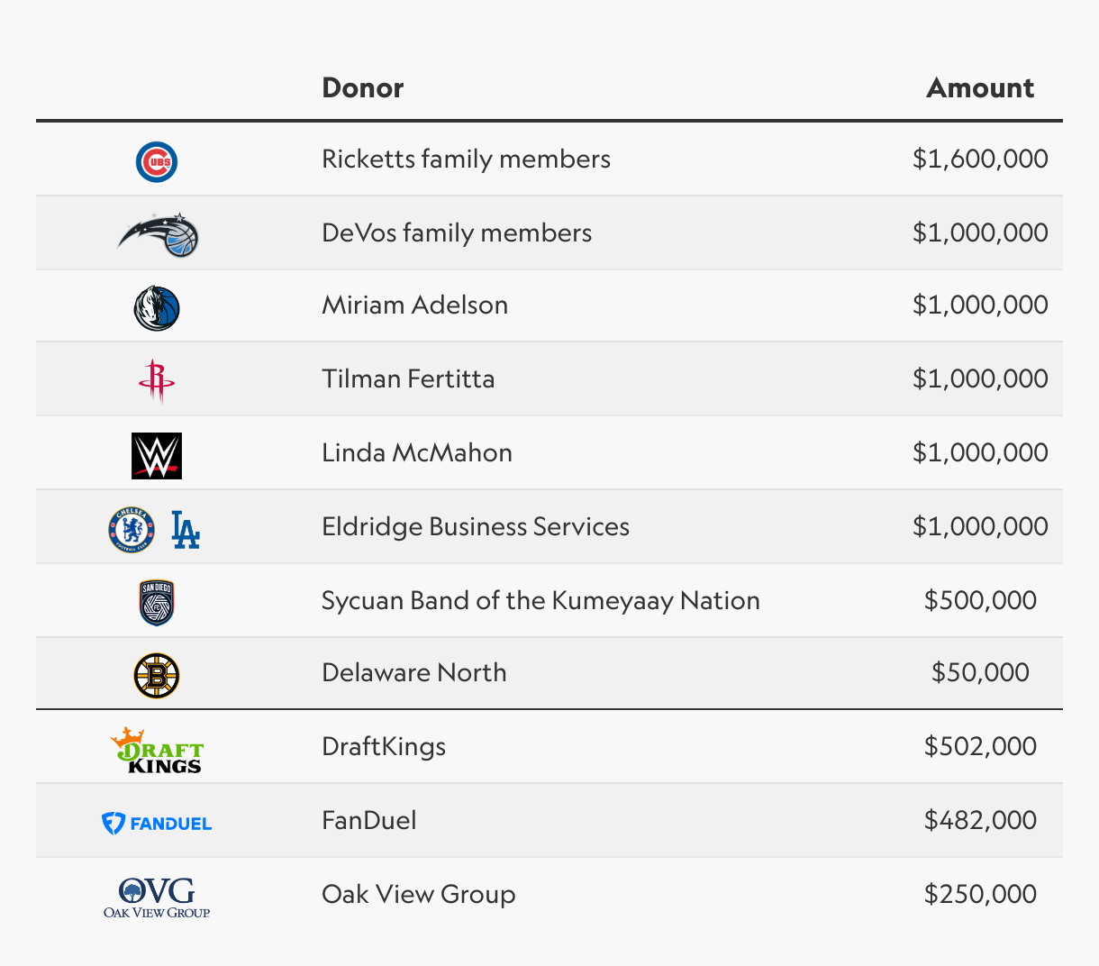This screenshot has height=966, width=1099.
Task: Select Sycuan Band of the Kumeyaay Nation
Action: tap(540, 601)
